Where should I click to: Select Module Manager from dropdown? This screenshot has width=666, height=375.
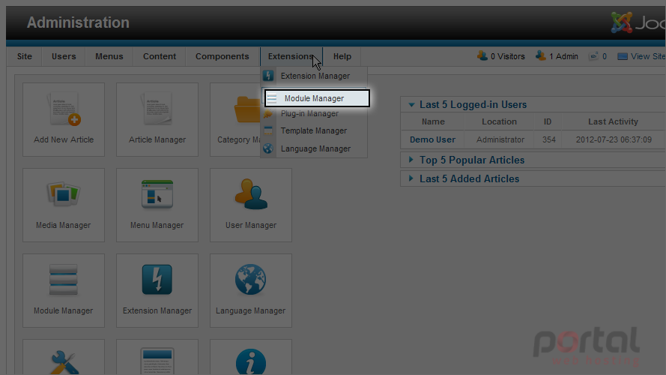click(x=318, y=98)
